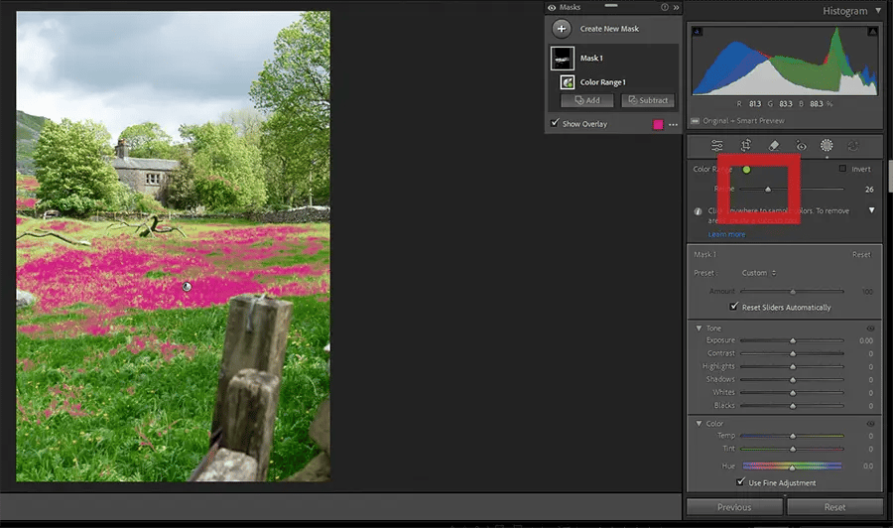The width and height of the screenshot is (893, 528).
Task: Select the Color Range 1 component icon
Action: [x=568, y=82]
